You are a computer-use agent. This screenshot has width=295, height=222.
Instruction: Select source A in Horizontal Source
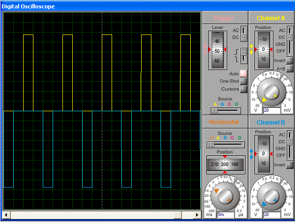218,138
